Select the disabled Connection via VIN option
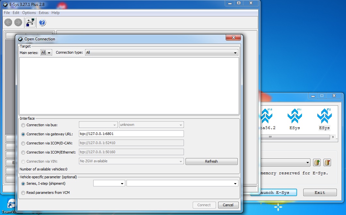346x215 pixels. [x=23, y=162]
